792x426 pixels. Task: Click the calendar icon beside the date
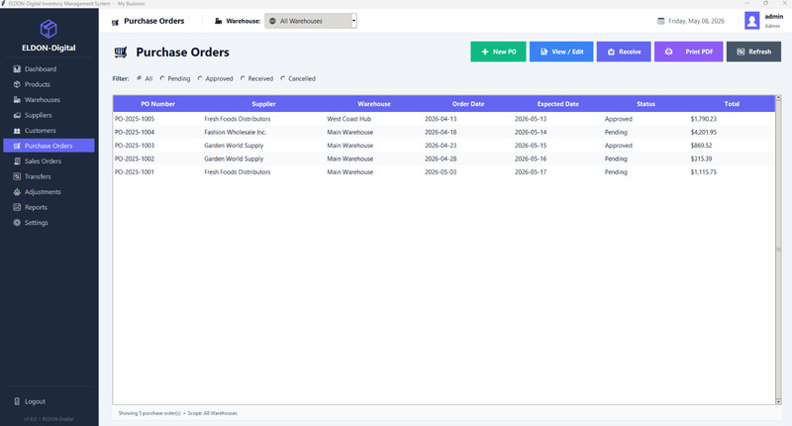tap(660, 21)
